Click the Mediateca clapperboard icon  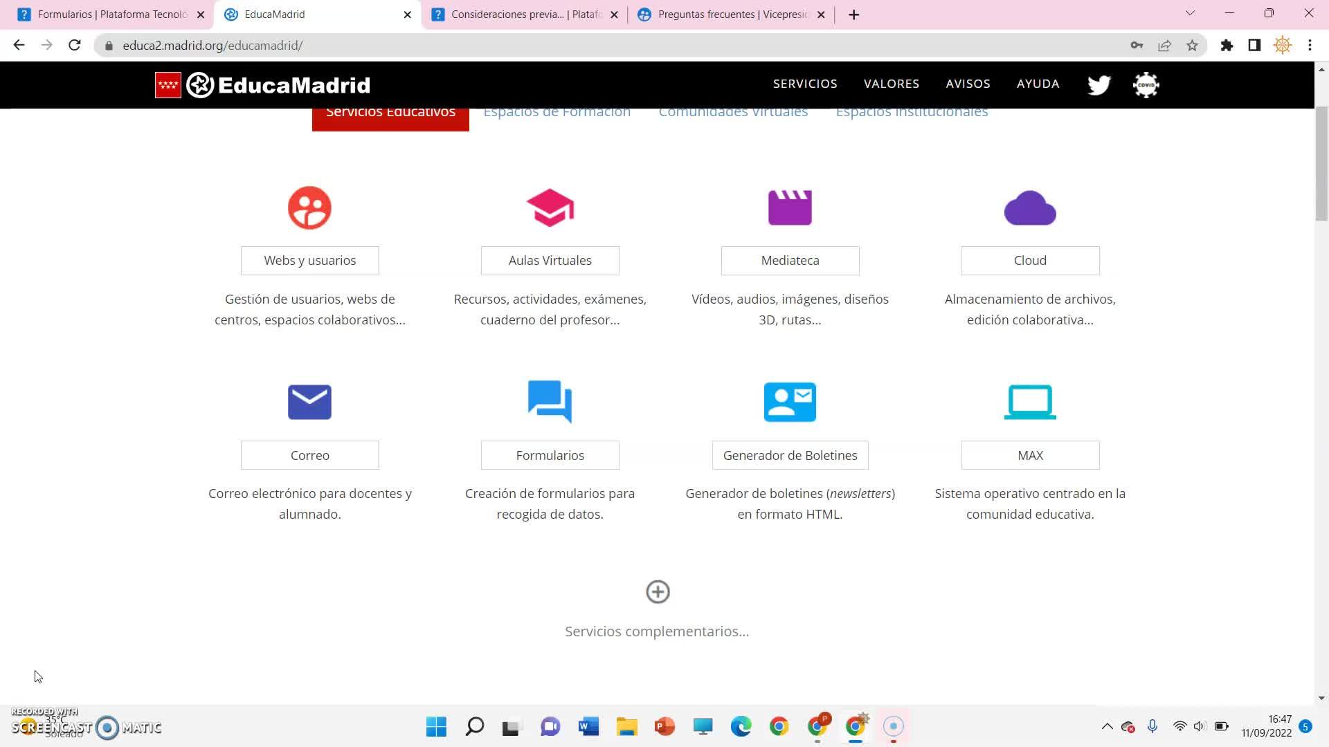click(x=790, y=207)
